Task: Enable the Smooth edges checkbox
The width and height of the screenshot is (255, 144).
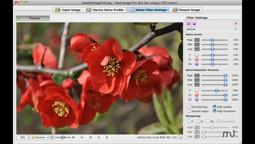Action: (189, 111)
